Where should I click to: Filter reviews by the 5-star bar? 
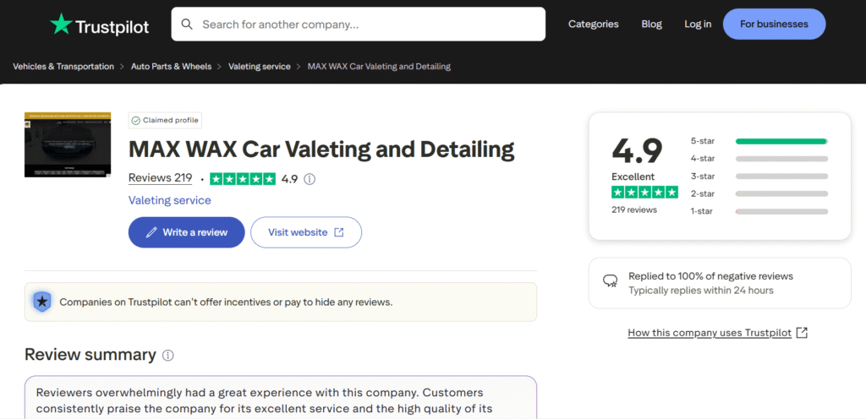(x=781, y=141)
